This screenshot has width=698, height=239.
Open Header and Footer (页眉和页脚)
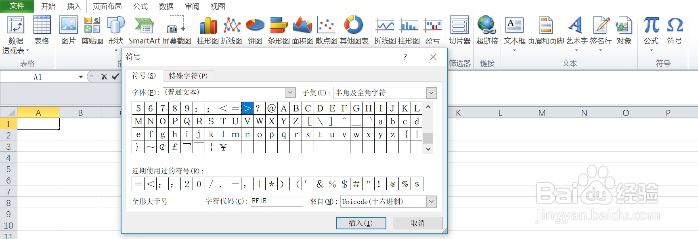click(546, 30)
